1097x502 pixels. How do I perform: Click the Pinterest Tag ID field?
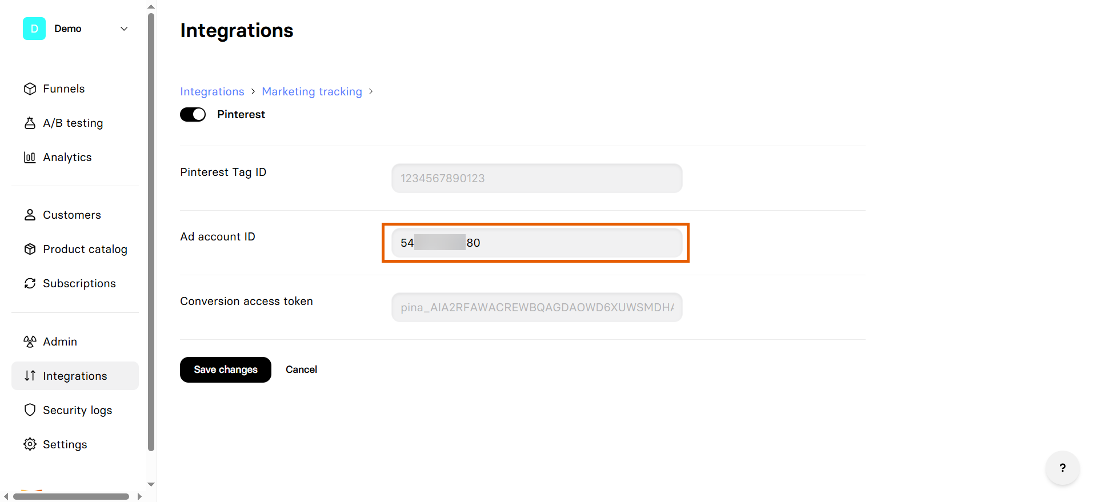point(537,178)
